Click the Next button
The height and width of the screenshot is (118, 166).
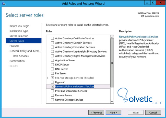coord(113,112)
